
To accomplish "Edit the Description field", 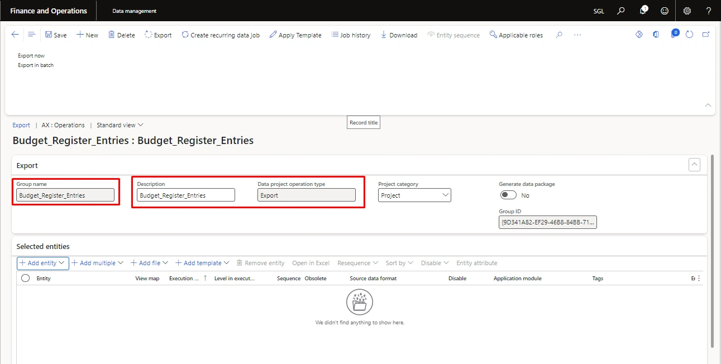I will [x=186, y=195].
